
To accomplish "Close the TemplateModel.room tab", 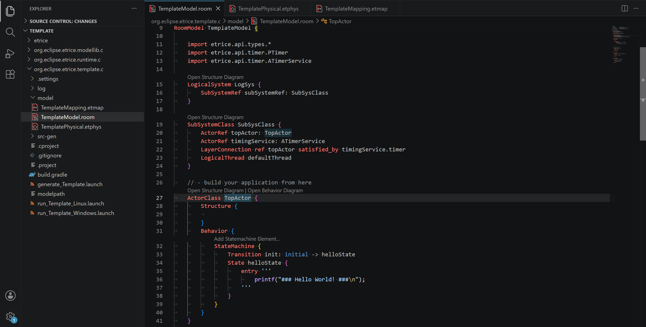I will 218,9.
